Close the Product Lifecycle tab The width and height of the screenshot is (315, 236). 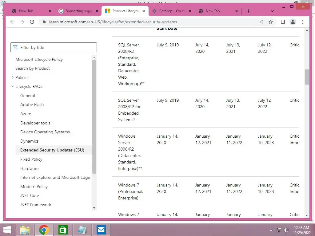point(144,11)
